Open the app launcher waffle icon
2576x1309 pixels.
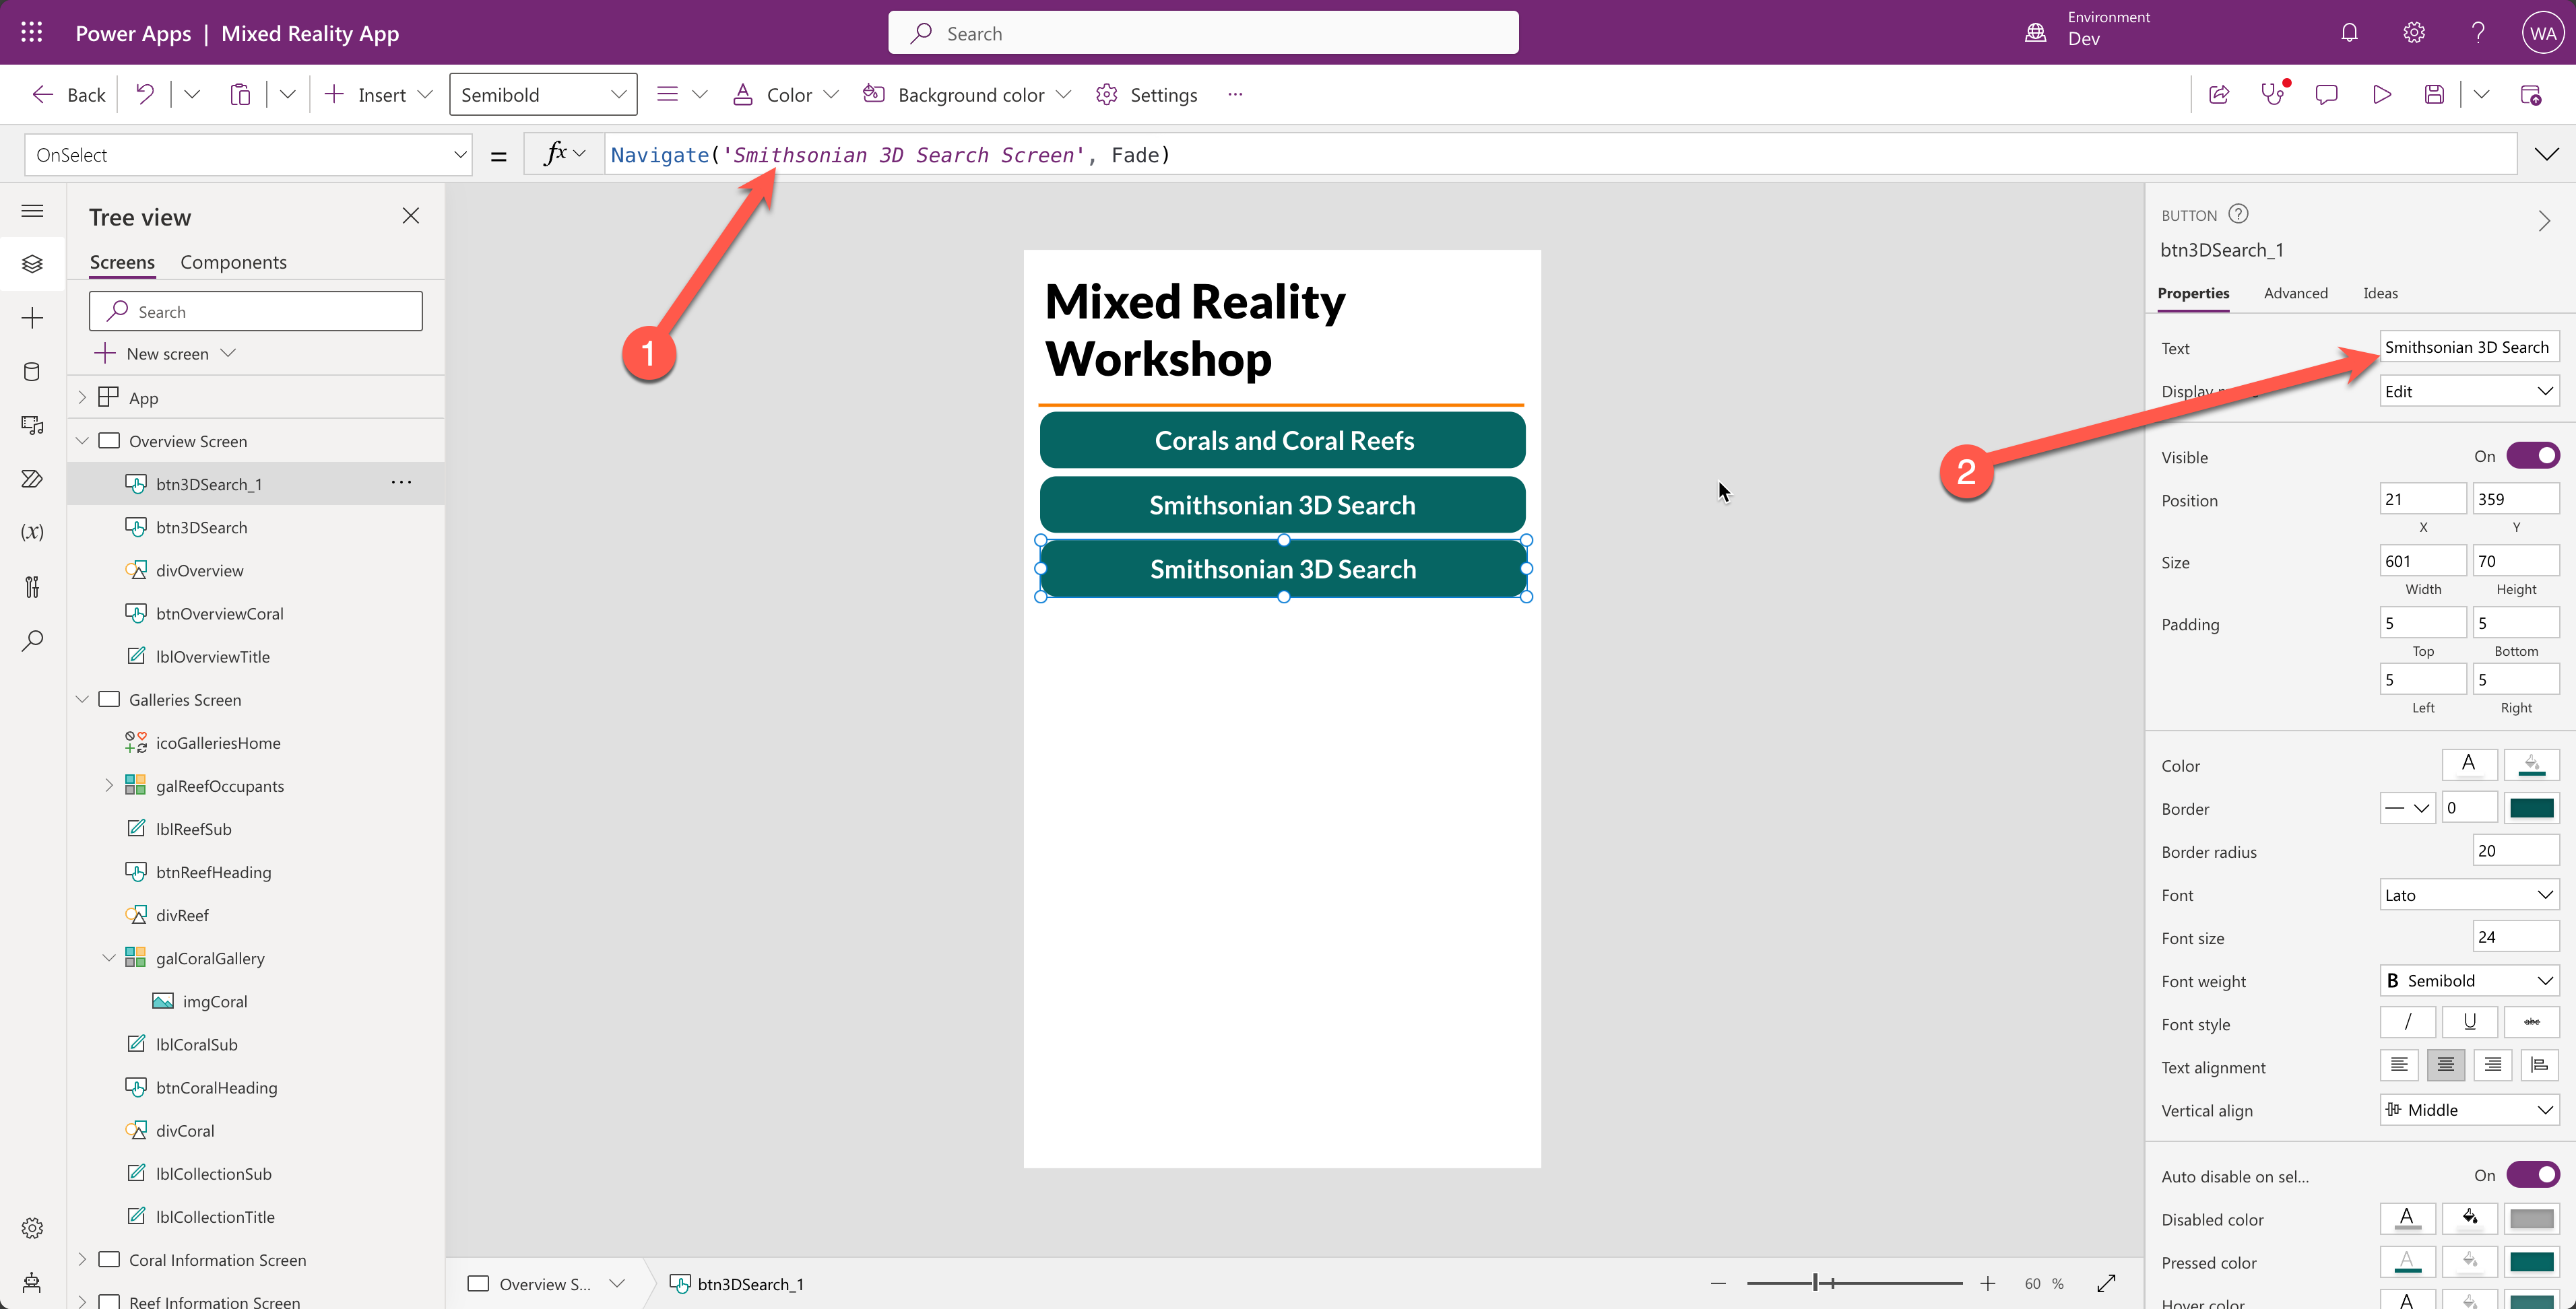32,33
